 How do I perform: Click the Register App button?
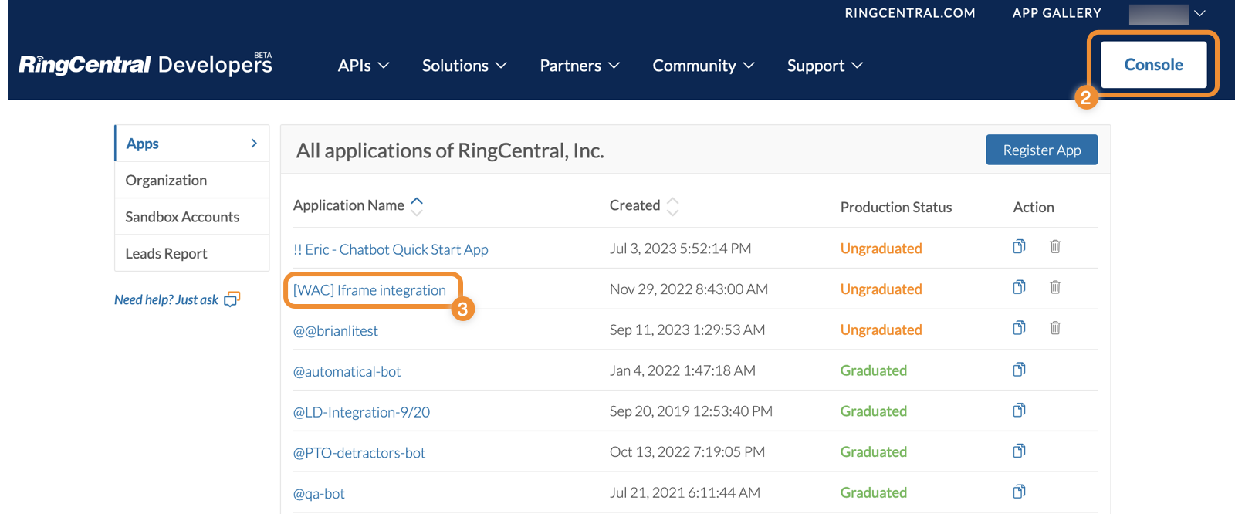(x=1041, y=150)
